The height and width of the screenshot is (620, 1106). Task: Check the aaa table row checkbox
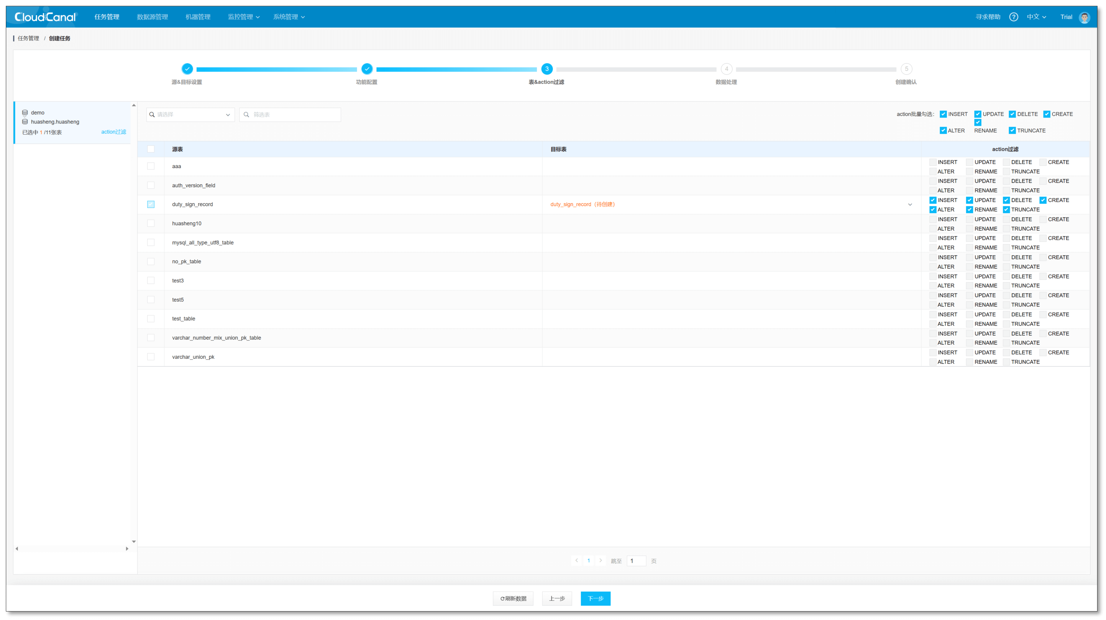pos(151,166)
